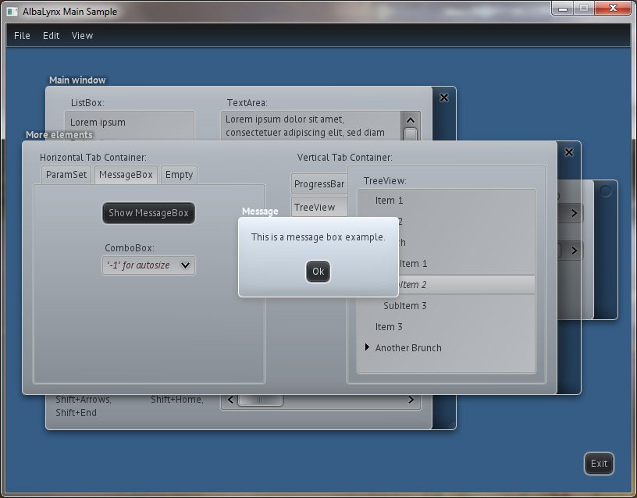Close the More elements window
The width and height of the screenshot is (637, 498).
(x=569, y=152)
